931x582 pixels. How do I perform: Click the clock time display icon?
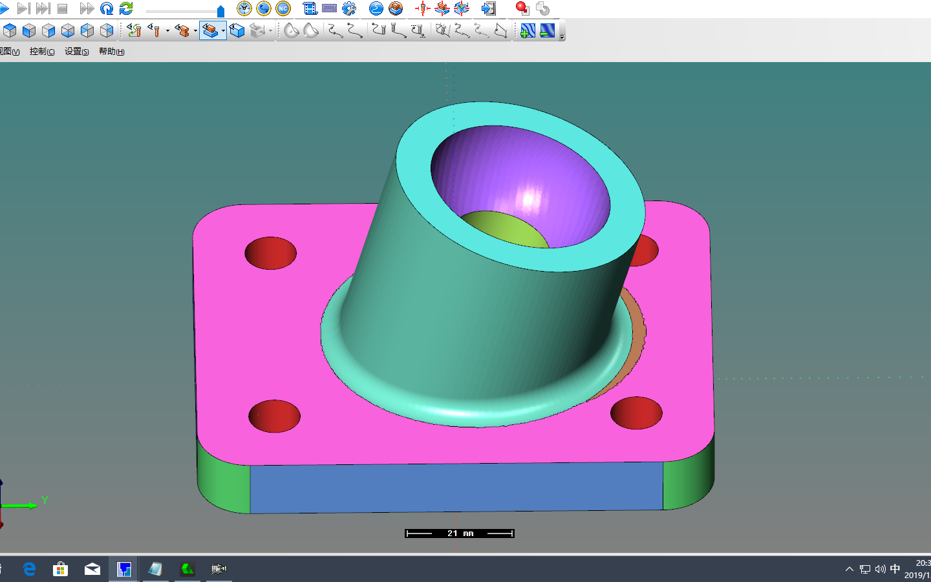point(244,8)
